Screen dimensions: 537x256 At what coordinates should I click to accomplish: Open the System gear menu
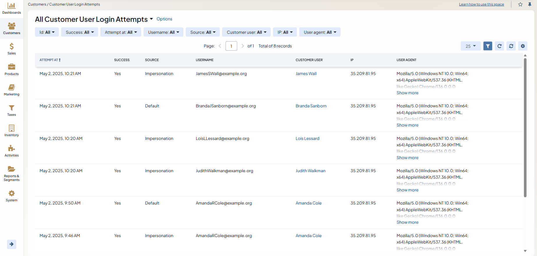point(12,196)
